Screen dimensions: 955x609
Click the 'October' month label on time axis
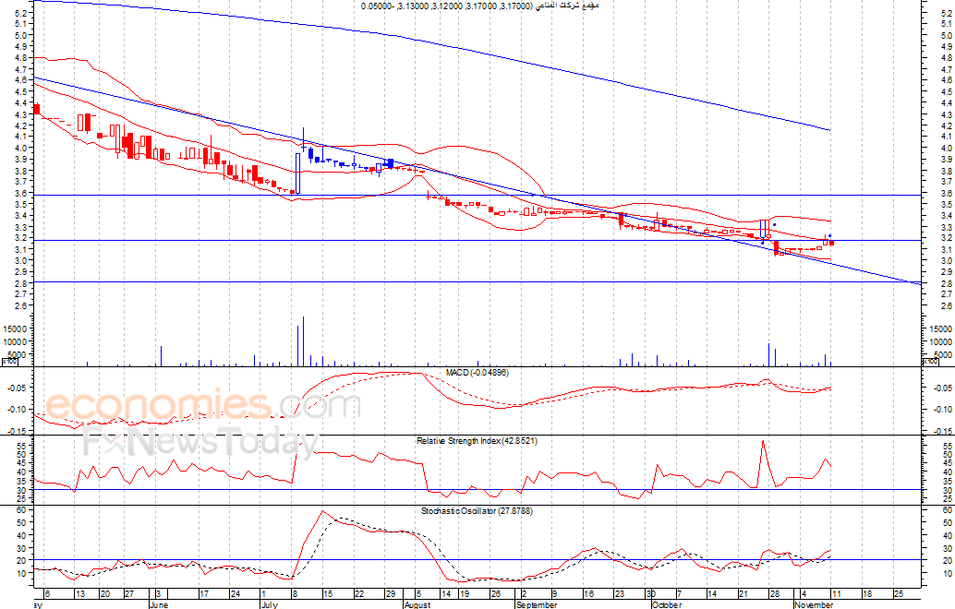point(666,604)
